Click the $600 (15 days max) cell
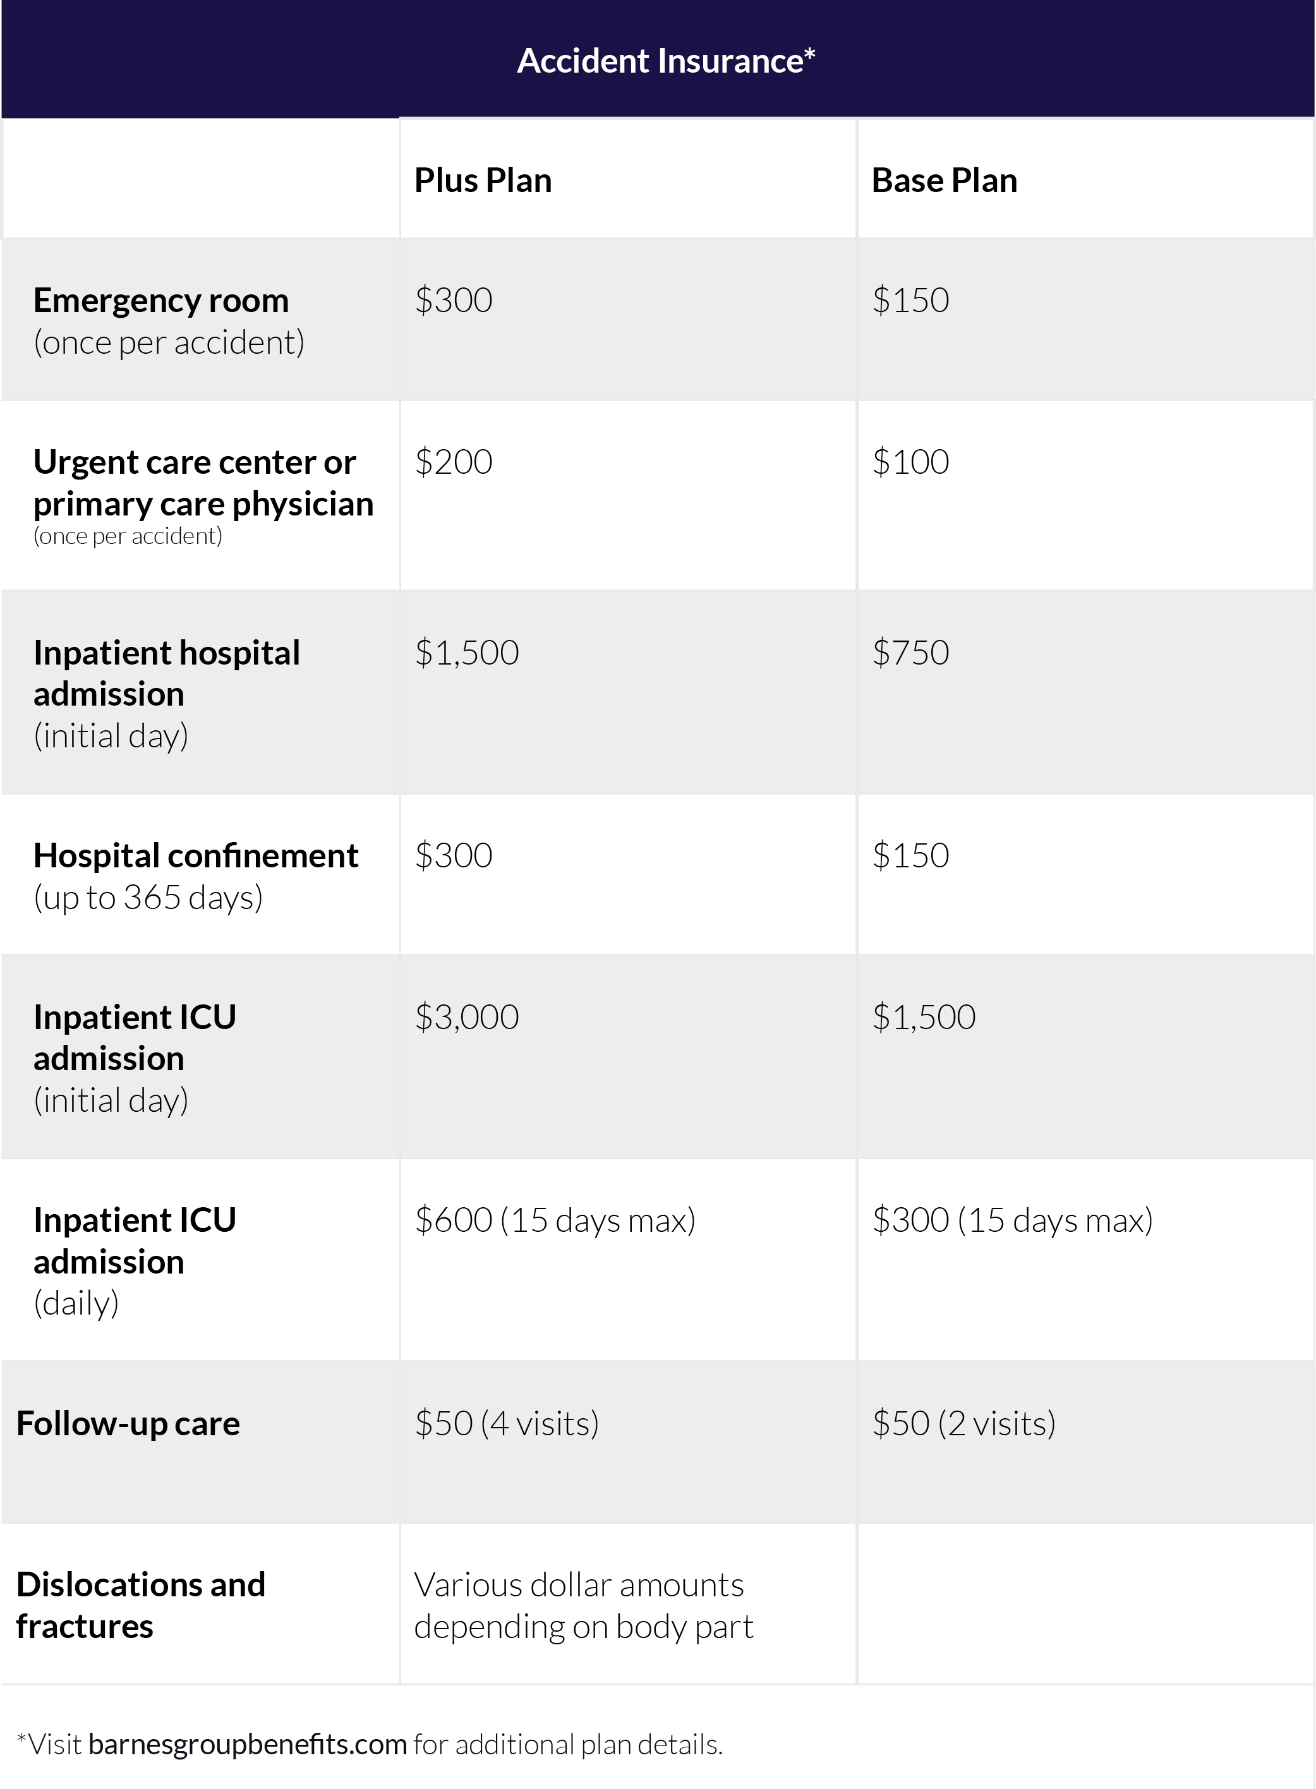The width and height of the screenshot is (1316, 1789). pos(555,1220)
